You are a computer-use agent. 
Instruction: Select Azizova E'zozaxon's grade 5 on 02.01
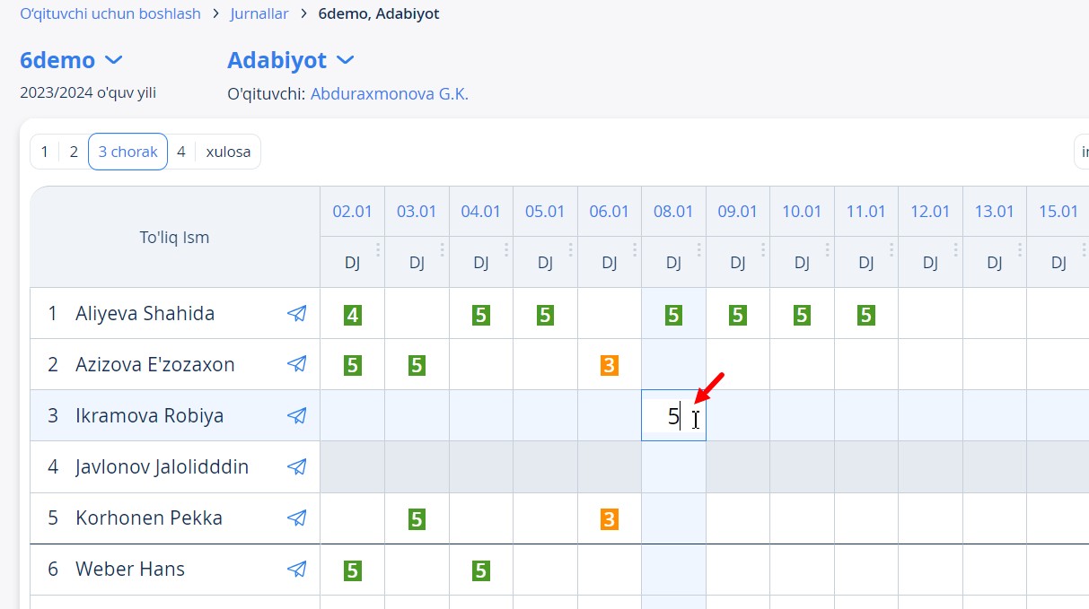click(353, 366)
